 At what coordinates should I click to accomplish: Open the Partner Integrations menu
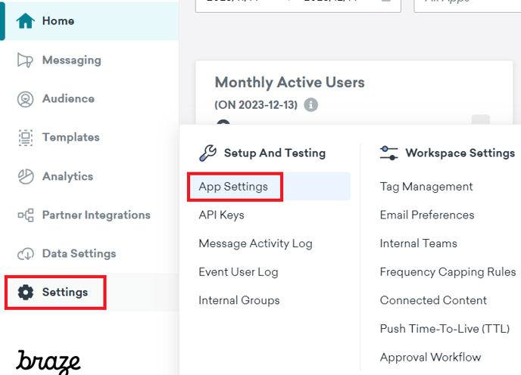point(96,215)
